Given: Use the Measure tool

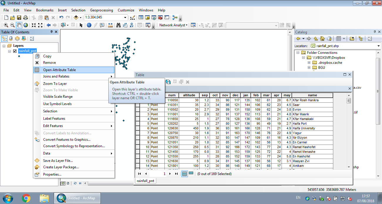Looking at the screenshot, I should tap(111, 25).
